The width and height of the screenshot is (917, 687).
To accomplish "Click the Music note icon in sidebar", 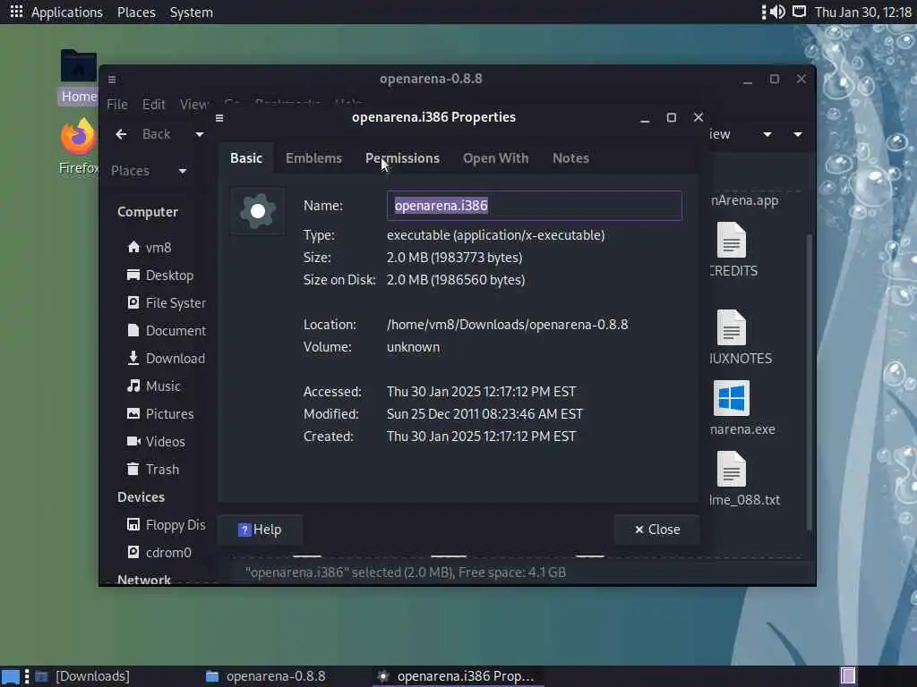I will [x=133, y=386].
